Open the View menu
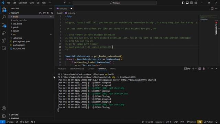The height and width of the screenshot is (124, 220). (x=32, y=3)
